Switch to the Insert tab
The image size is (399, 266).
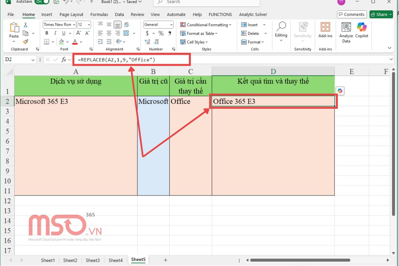(x=47, y=14)
